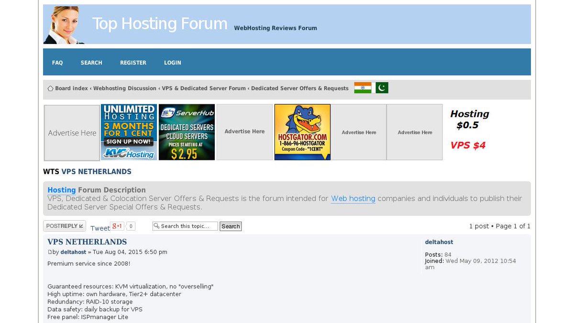Click the share counter showing 0
Viewport: 574px width, 323px height.
click(131, 225)
